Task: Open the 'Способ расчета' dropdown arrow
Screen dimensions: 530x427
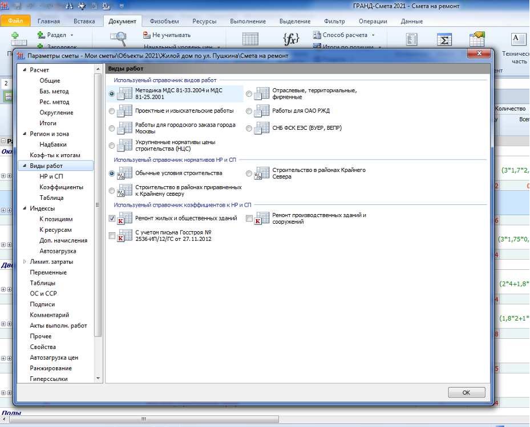Action: 373,35
